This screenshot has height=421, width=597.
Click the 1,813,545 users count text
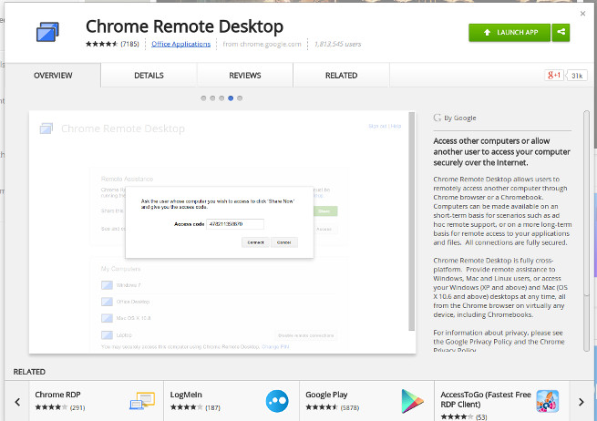point(338,44)
